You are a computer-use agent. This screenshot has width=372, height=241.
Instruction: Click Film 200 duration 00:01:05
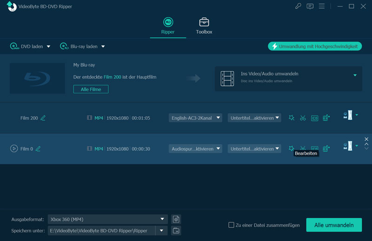pyautogui.click(x=141, y=118)
